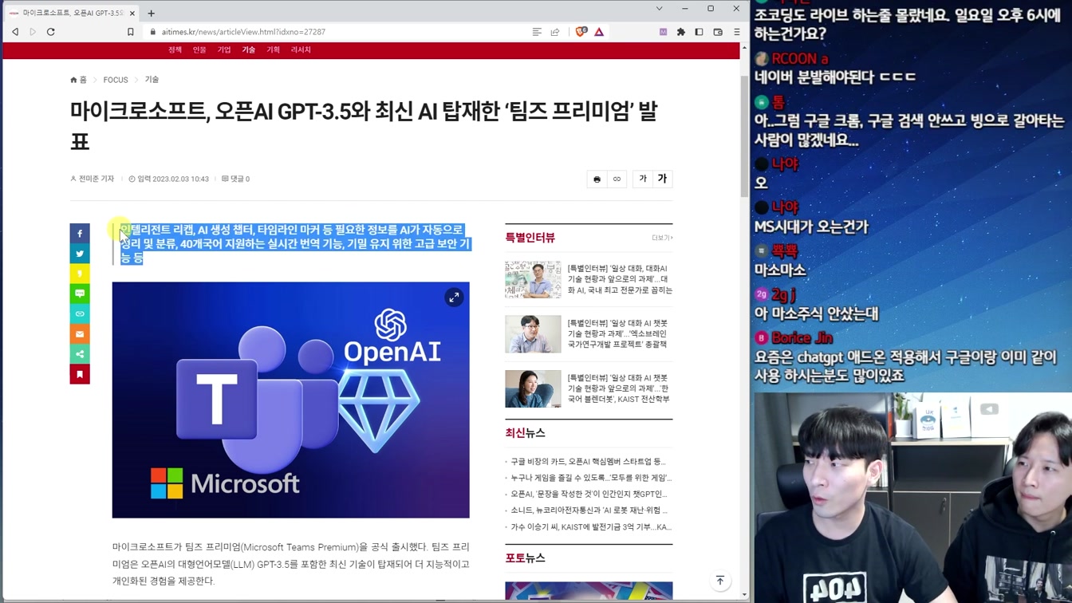Toggle the browser sidebar panel icon

point(699,32)
